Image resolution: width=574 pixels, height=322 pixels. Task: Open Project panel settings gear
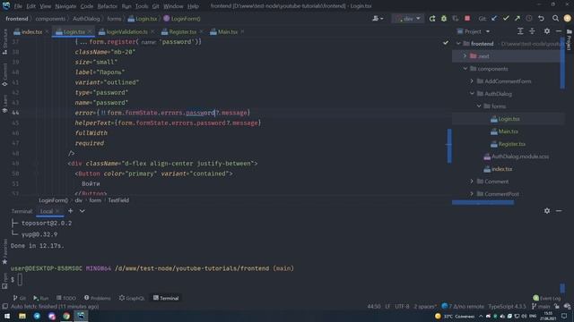(546, 31)
